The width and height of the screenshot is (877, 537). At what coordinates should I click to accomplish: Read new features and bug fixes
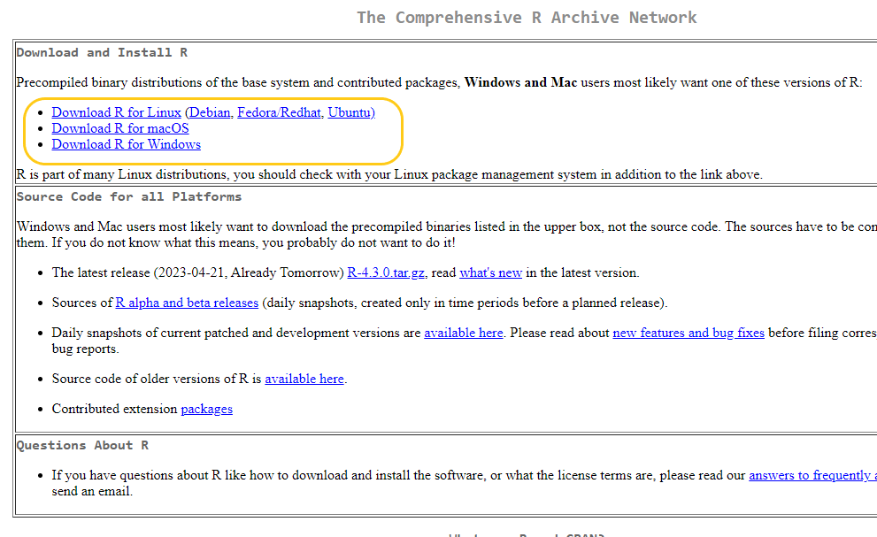pos(688,333)
